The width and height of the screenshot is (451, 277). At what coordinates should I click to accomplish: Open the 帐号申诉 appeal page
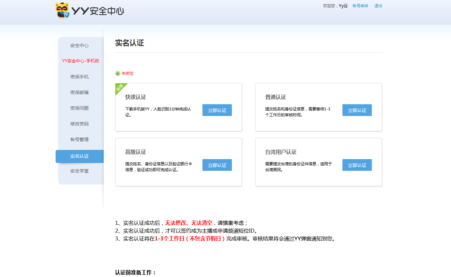pos(360,6)
